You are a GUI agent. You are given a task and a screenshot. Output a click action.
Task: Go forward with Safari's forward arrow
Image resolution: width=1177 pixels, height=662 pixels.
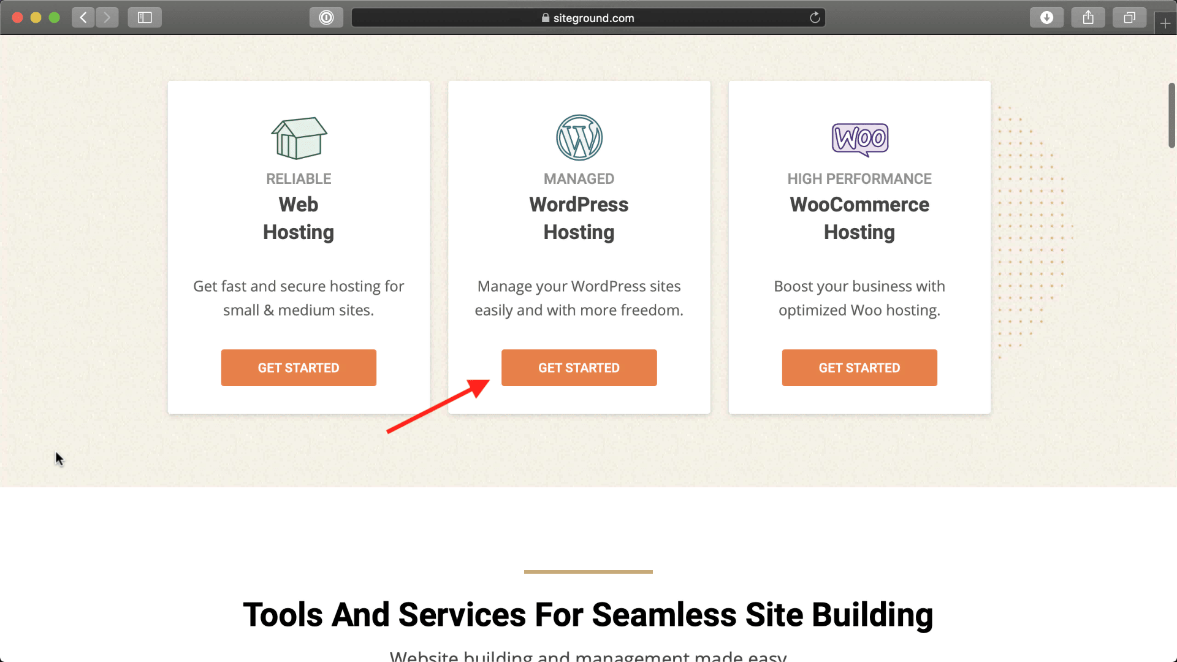tap(107, 17)
